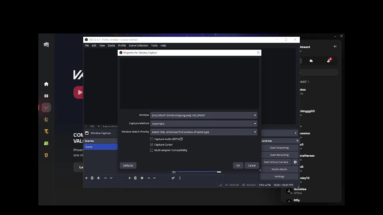Click CPU 4.7% status bar text
Viewport: 383px width, 215px height.
pos(265,185)
